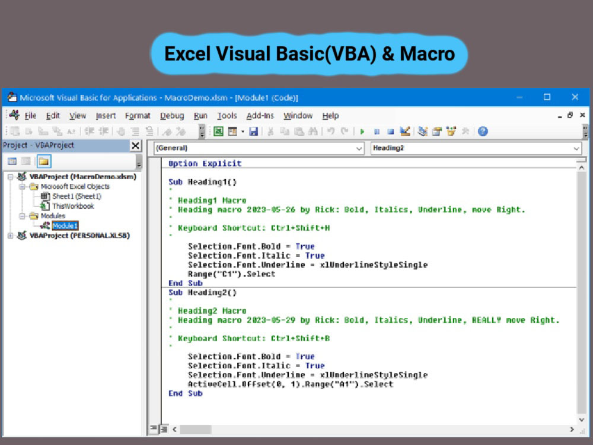Select ThisWorkbook in project tree
The image size is (593, 445).
(x=73, y=206)
